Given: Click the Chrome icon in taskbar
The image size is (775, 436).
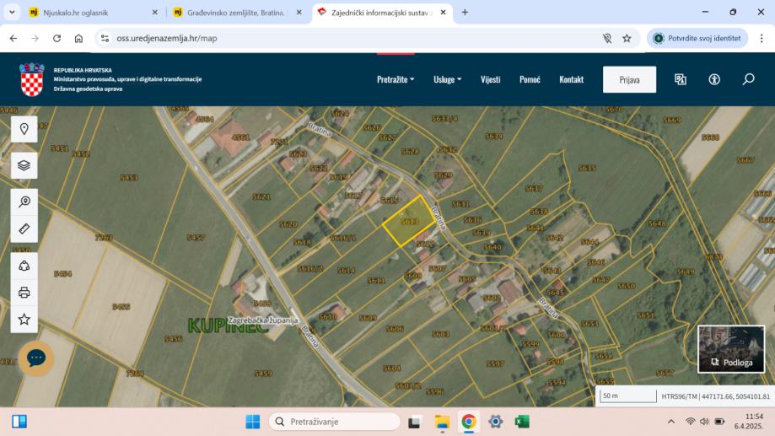Looking at the screenshot, I should coord(469,422).
